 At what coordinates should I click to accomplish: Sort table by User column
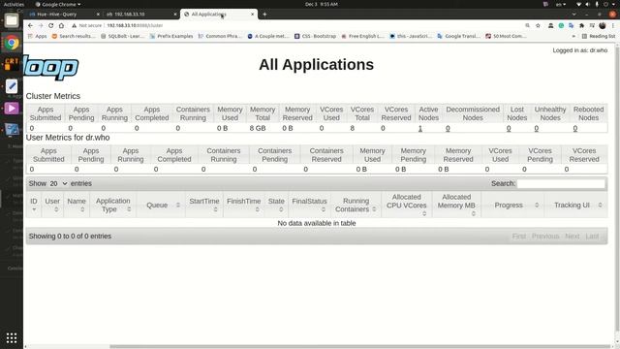(x=52, y=205)
